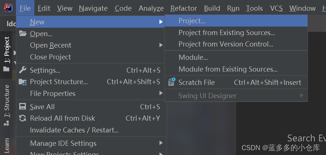The width and height of the screenshot is (326, 155).
Task: Expand the Open Recent submenu arrow
Action: pos(161,45)
